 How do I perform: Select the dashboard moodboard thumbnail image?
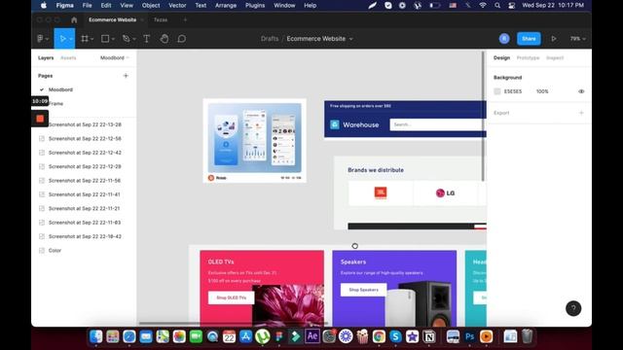pos(255,140)
